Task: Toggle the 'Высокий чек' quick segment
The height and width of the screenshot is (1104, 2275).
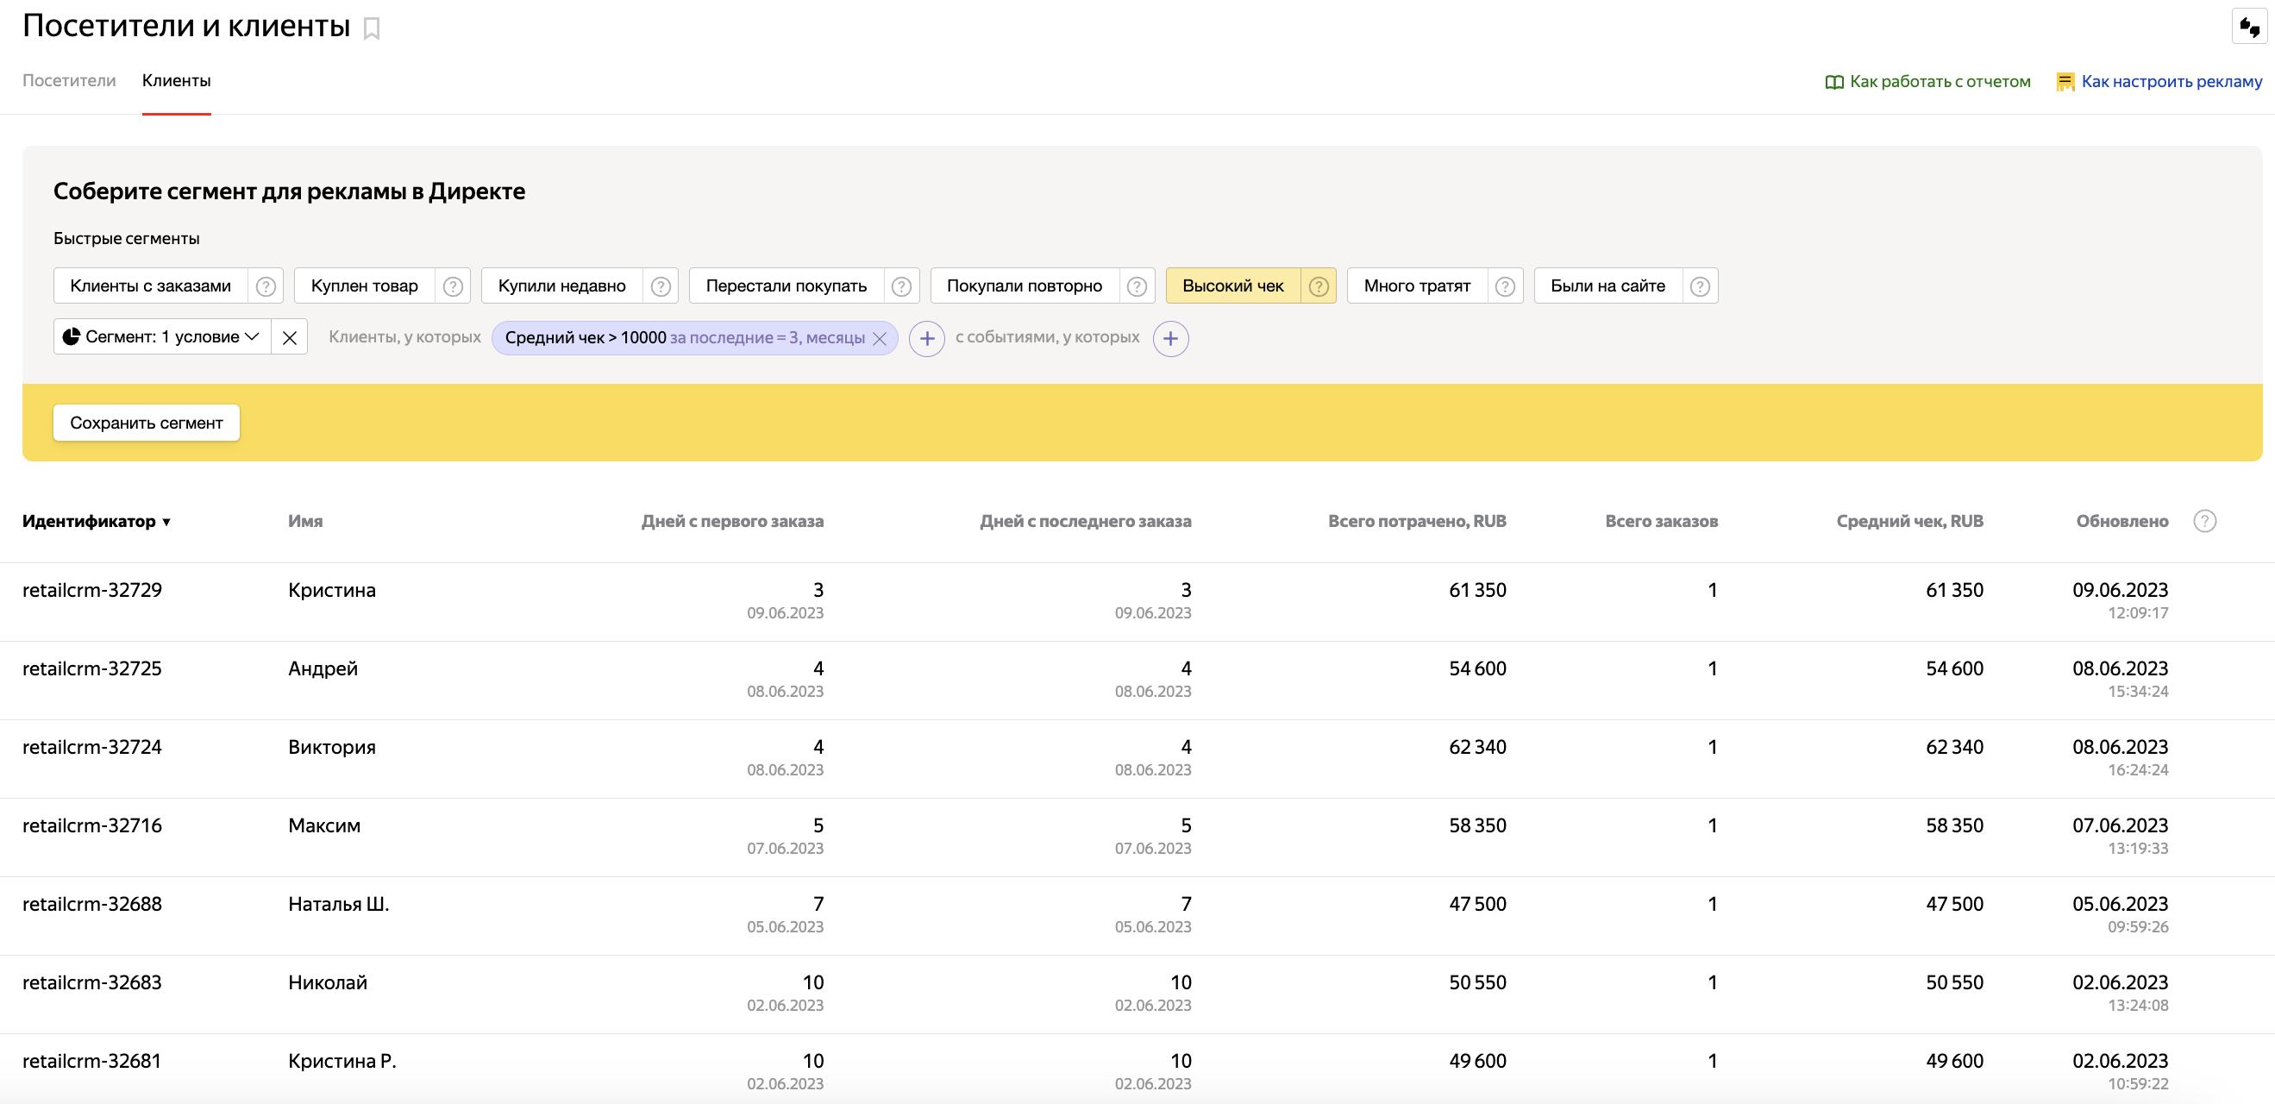Action: click(x=1232, y=286)
